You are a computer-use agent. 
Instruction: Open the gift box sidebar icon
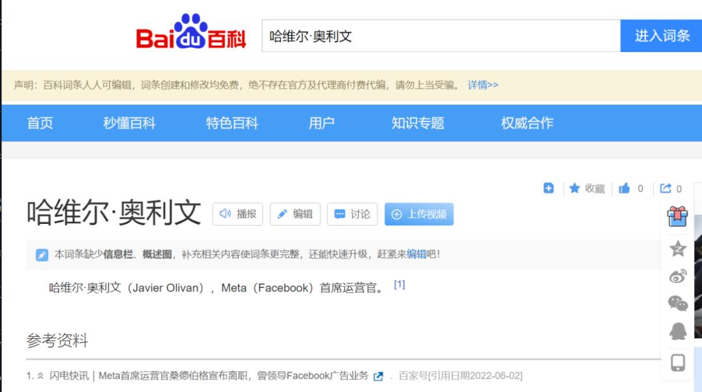click(677, 217)
